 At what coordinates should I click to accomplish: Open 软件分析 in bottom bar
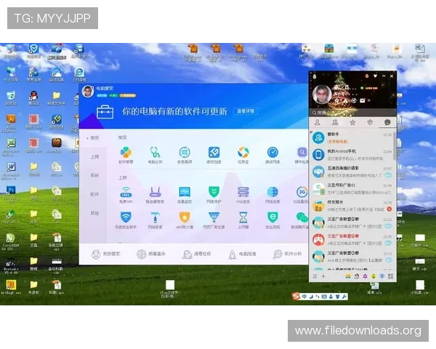287,254
